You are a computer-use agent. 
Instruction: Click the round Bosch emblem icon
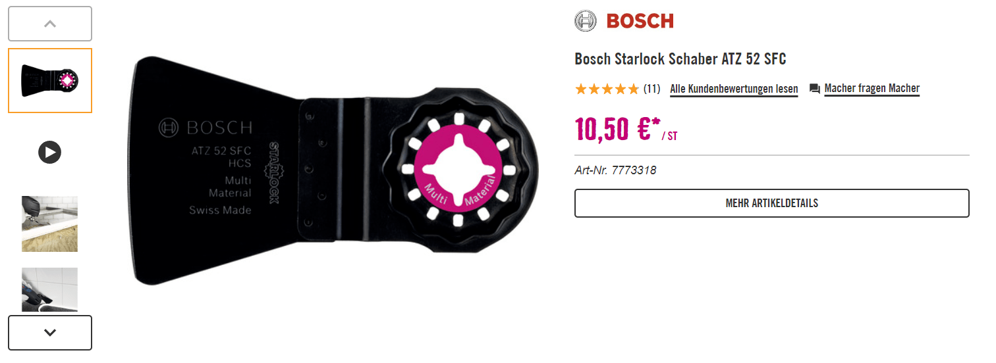[585, 21]
